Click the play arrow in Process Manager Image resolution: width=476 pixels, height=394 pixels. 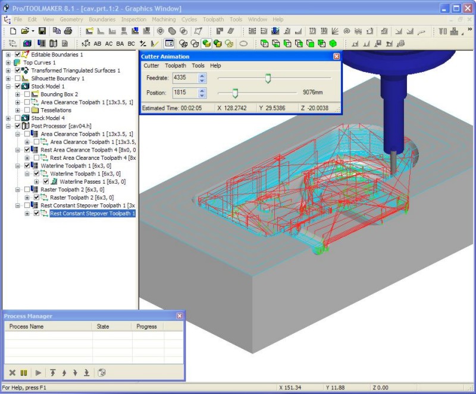click(x=38, y=373)
